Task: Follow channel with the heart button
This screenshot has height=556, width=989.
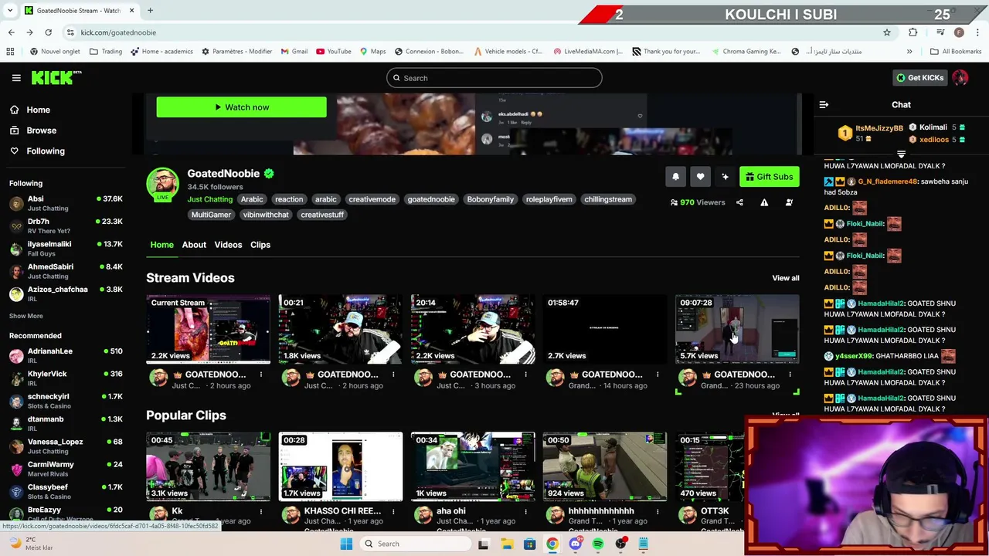Action: point(700,177)
